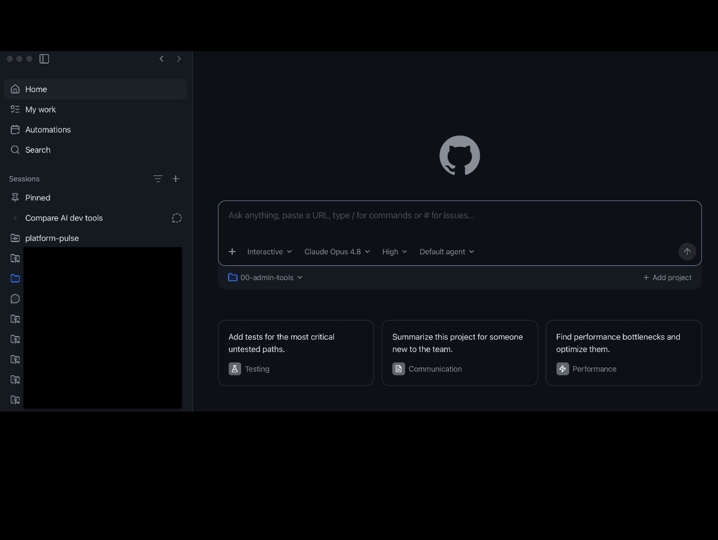Click the blue folder icon in the sidebar
This screenshot has height=540, width=718.
click(15, 278)
